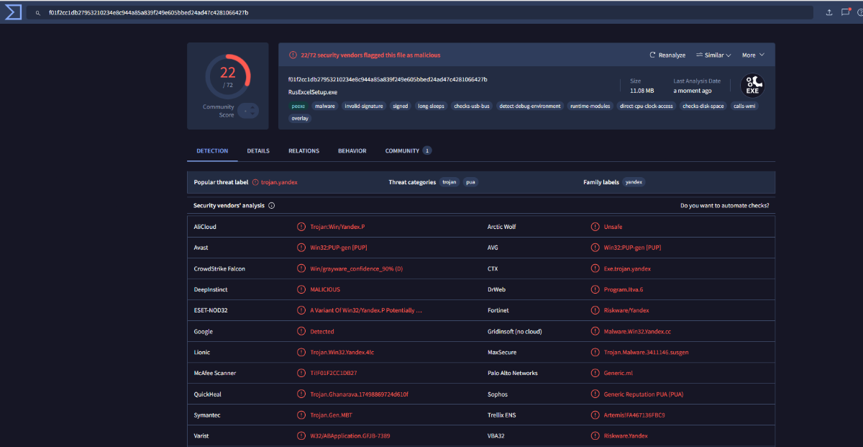Viewport: 863px width, 447px height.
Task: Click the checks-usb-bus tag
Action: coord(472,106)
